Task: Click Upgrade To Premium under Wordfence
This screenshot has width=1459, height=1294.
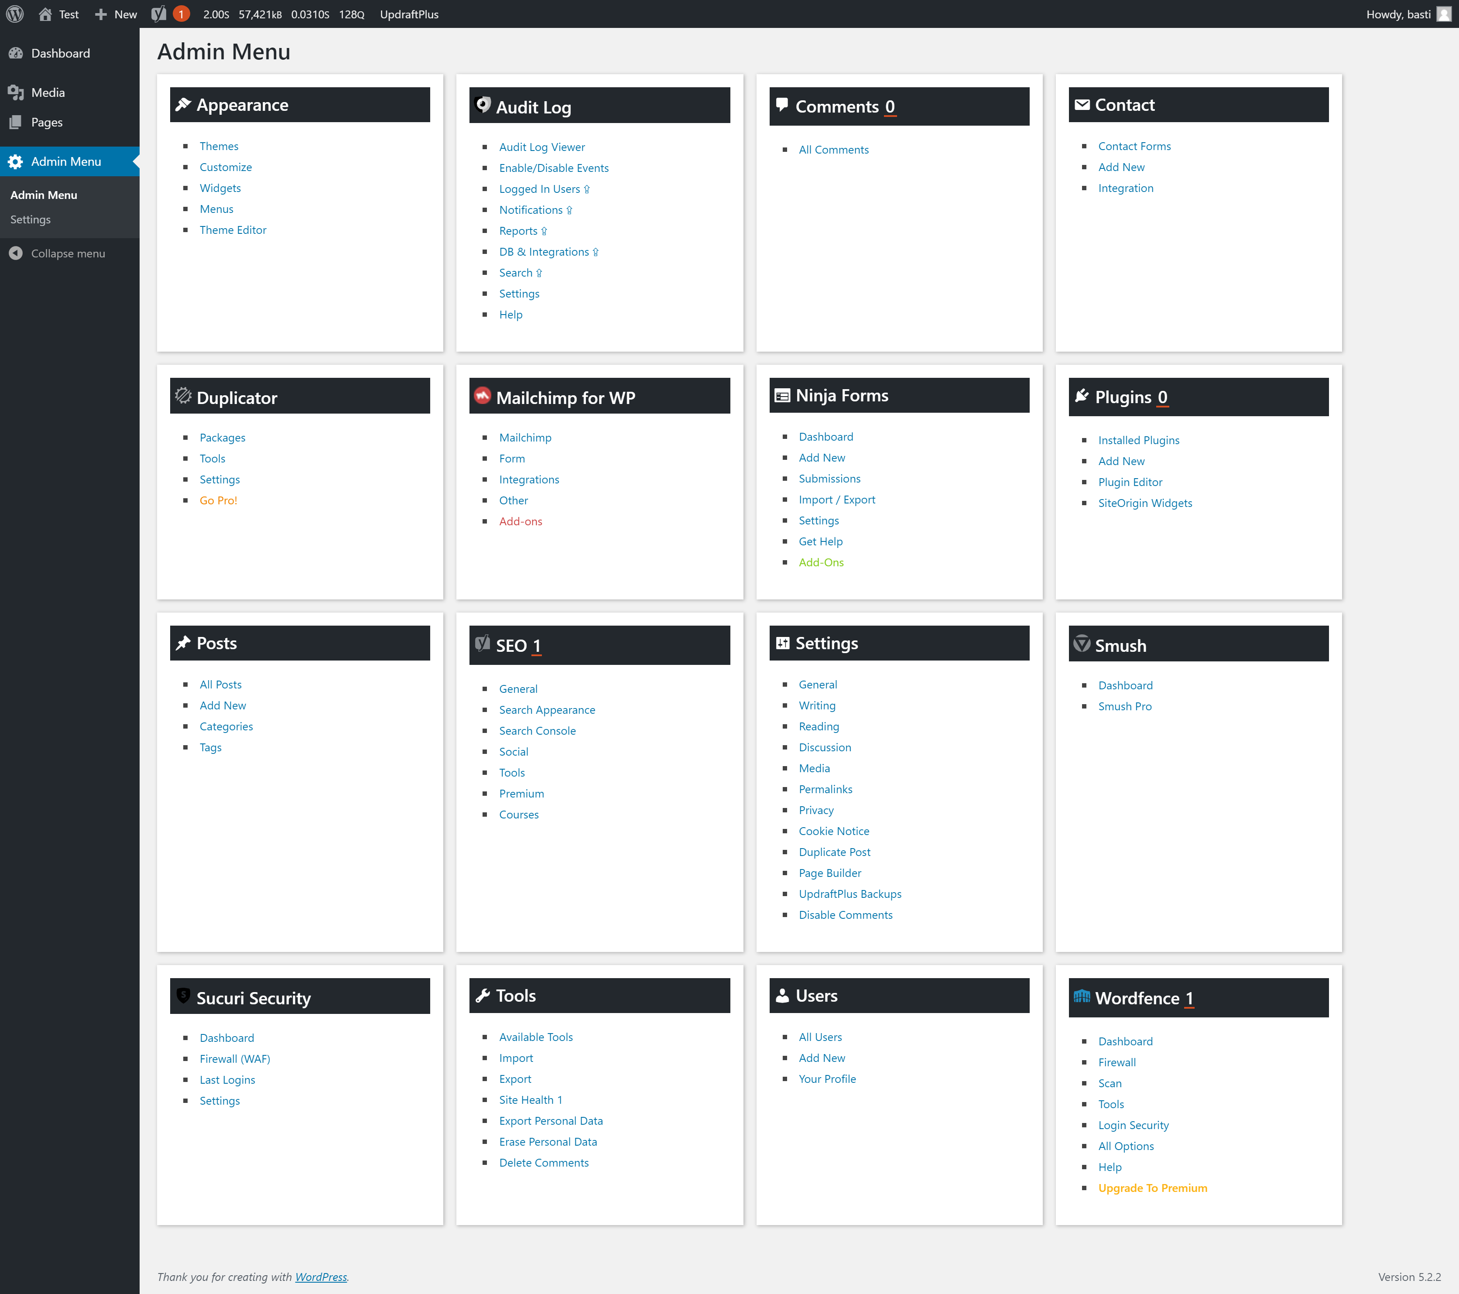Action: coord(1153,1188)
